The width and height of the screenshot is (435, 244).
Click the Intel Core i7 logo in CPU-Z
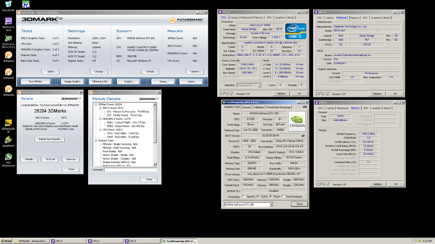pos(296,31)
